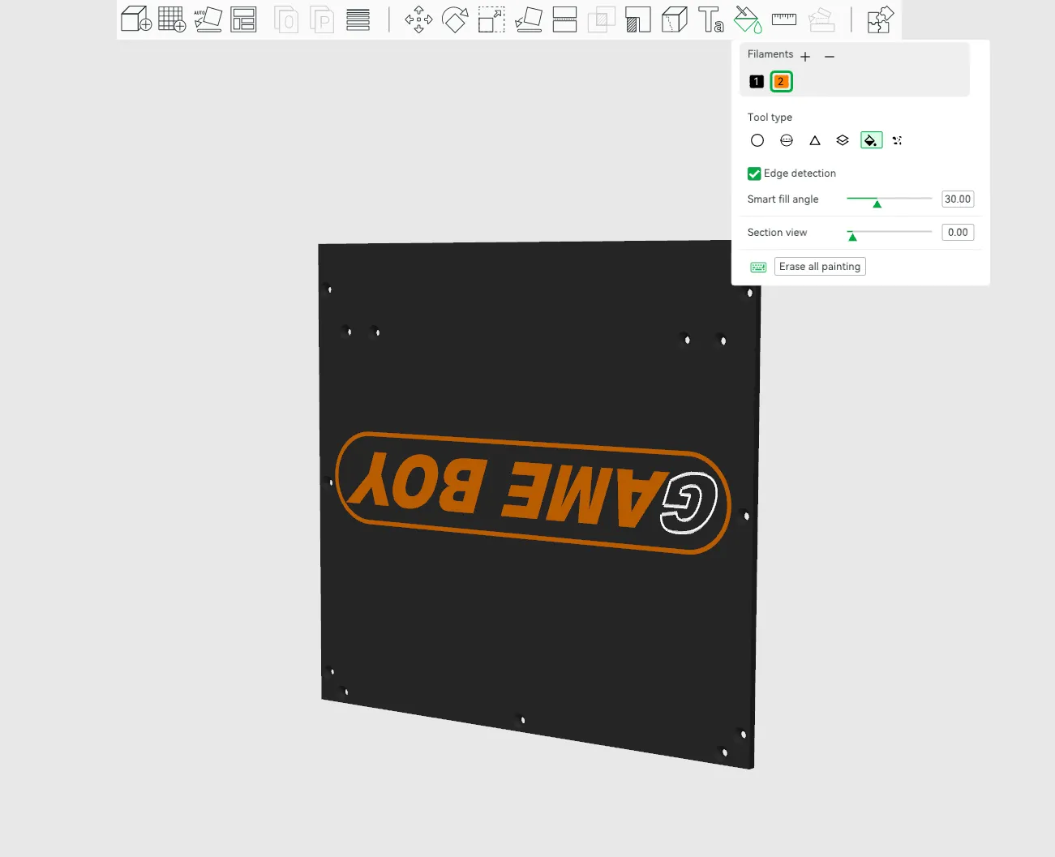Choose the Height range tool type
1055x857 pixels.
click(843, 140)
